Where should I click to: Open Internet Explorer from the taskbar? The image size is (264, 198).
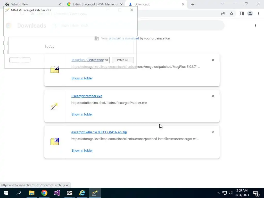click(x=82, y=193)
